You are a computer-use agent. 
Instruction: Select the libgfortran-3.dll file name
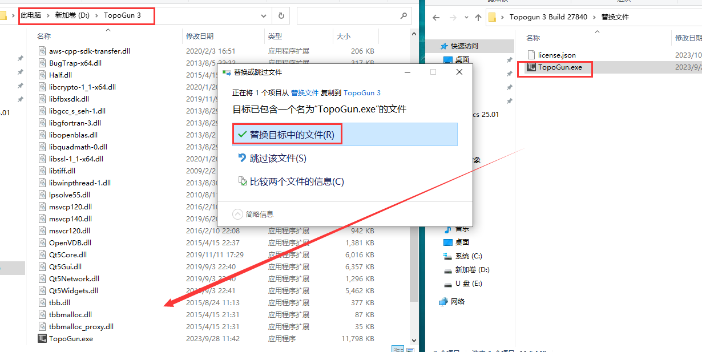pyautogui.click(x=75, y=123)
